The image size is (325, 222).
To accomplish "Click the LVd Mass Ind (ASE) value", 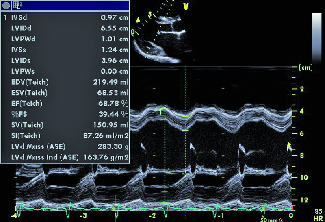I will pyautogui.click(x=106, y=157).
